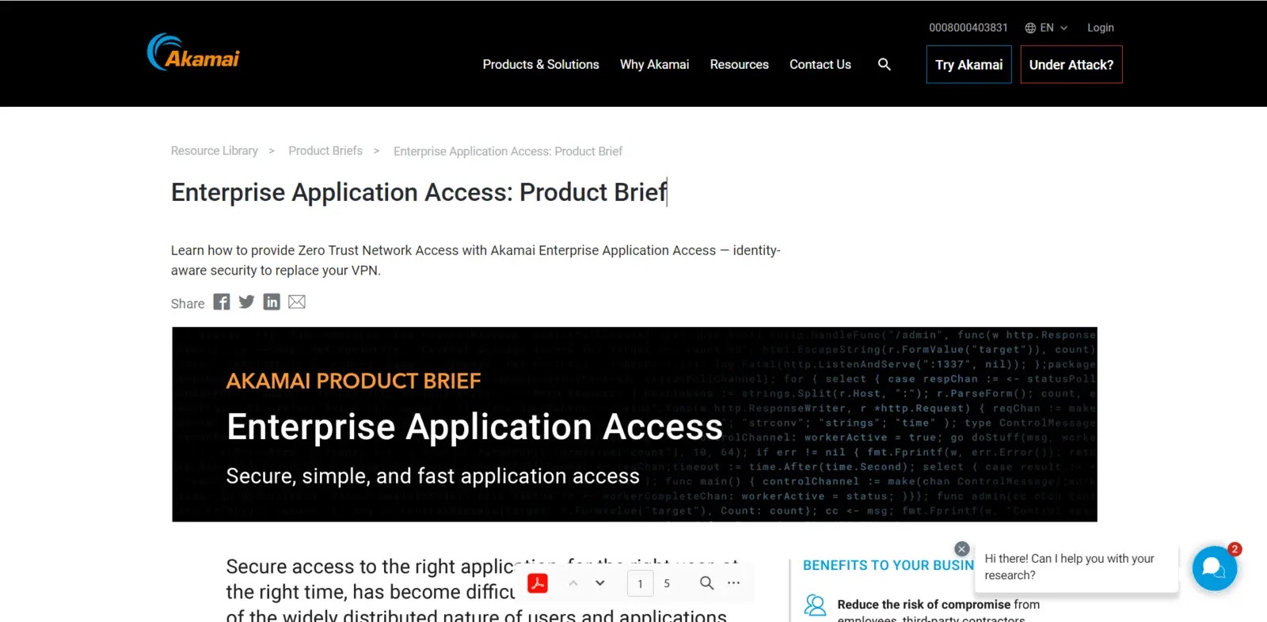Click Enterprise Application Access breadcrumb
The width and height of the screenshot is (1267, 622).
point(508,151)
